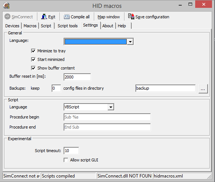Screen dimensions: 215x182
Task: Browse for backup directory with ellipsis button
Action: click(203, 89)
